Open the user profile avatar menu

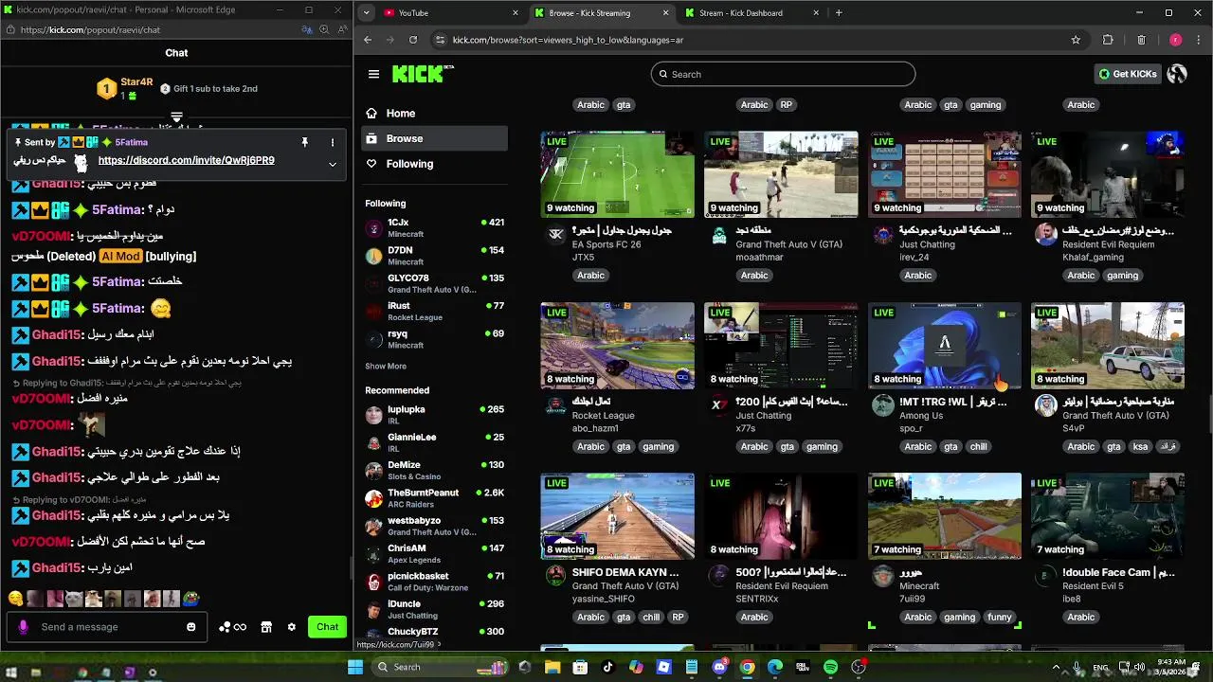(x=1177, y=74)
